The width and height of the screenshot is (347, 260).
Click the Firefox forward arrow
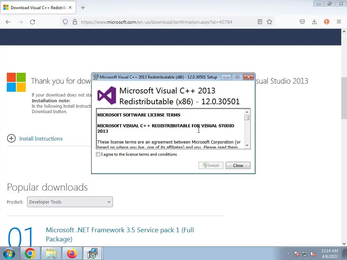[20, 22]
